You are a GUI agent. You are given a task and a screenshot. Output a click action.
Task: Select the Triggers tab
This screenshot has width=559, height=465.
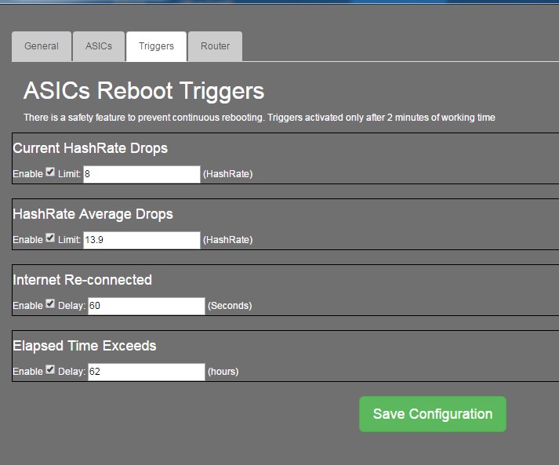tap(156, 46)
